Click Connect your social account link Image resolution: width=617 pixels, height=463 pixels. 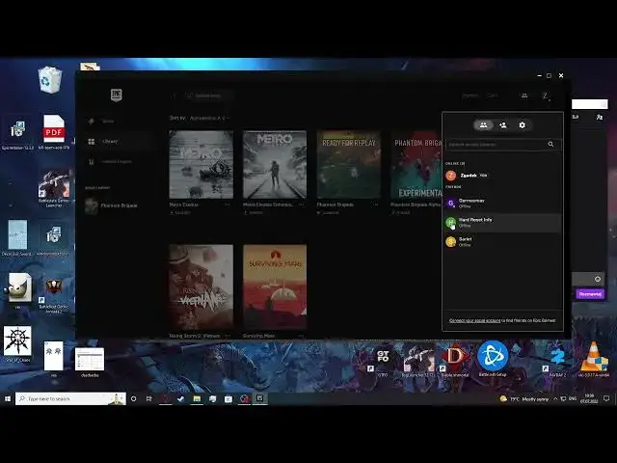[x=475, y=320]
